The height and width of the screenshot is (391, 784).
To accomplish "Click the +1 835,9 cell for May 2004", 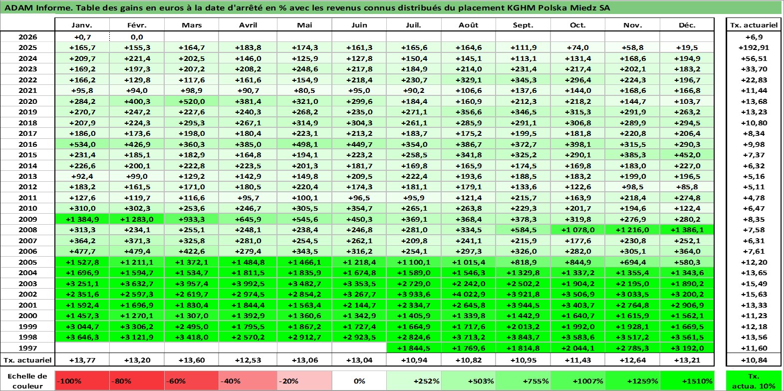I will point(304,273).
